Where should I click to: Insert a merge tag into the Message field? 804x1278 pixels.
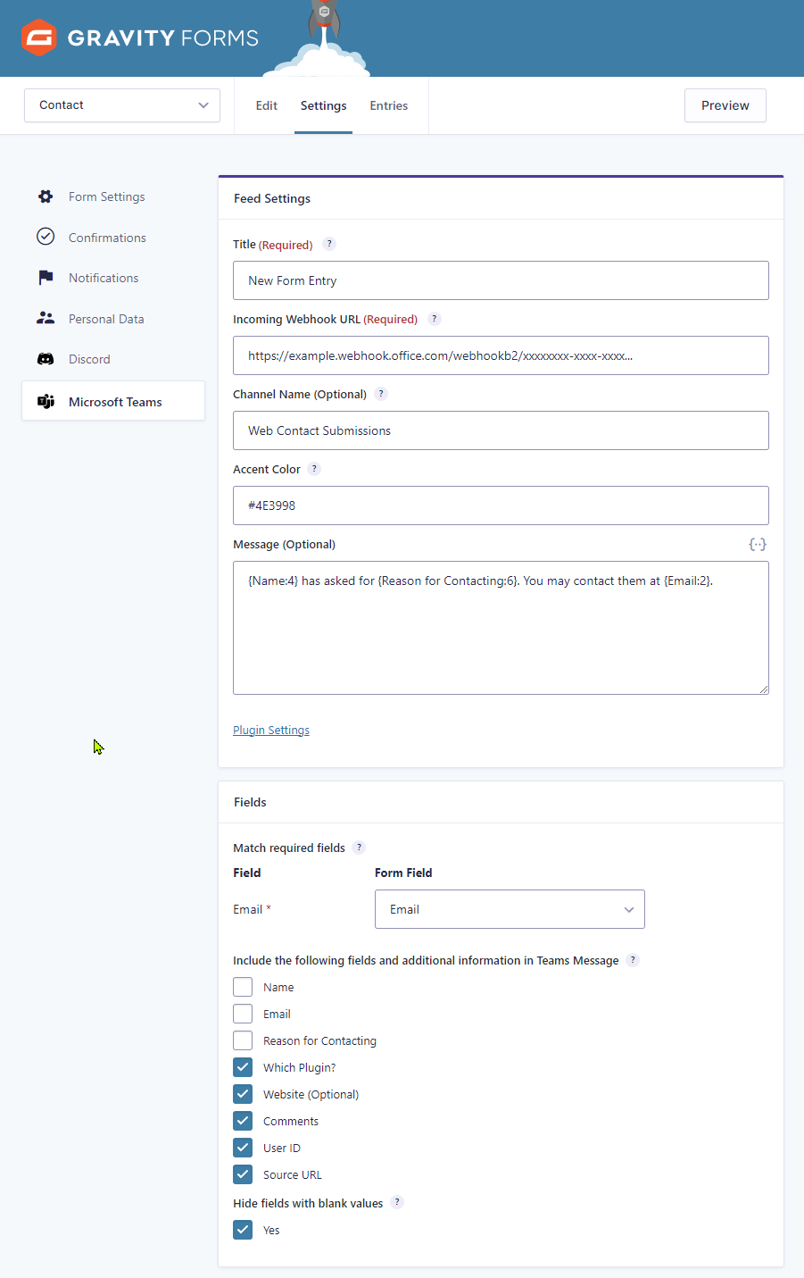pyautogui.click(x=757, y=544)
